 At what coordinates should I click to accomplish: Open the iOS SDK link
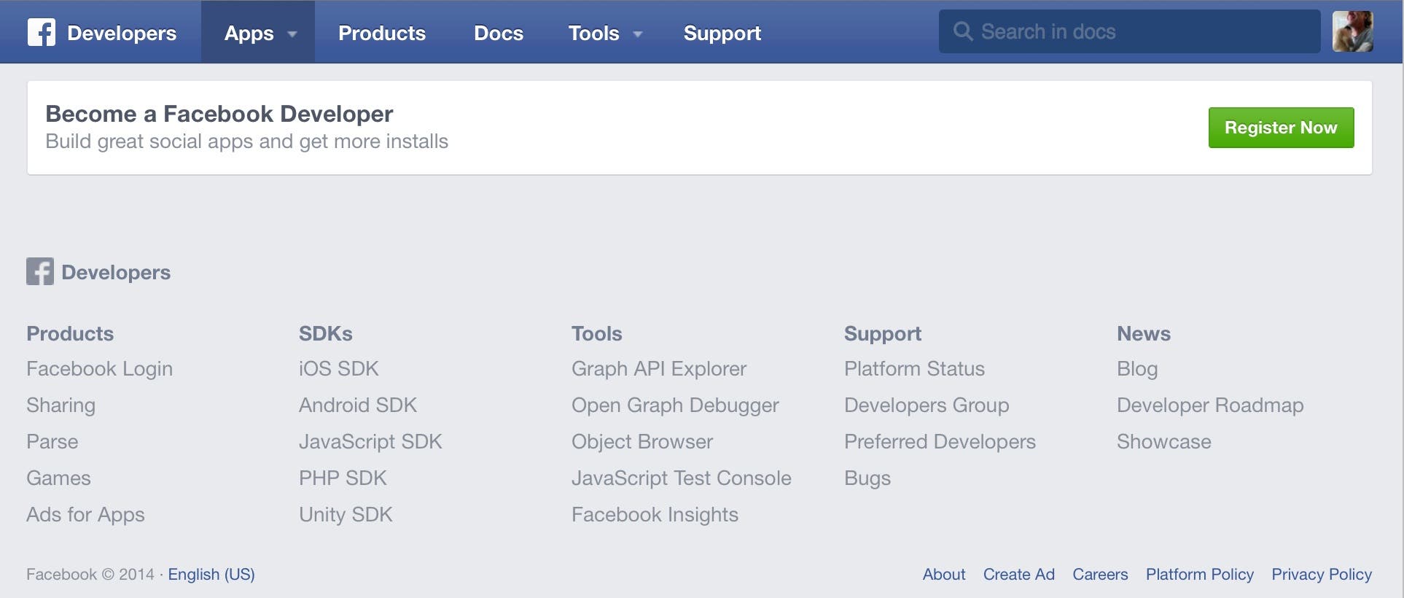[339, 368]
